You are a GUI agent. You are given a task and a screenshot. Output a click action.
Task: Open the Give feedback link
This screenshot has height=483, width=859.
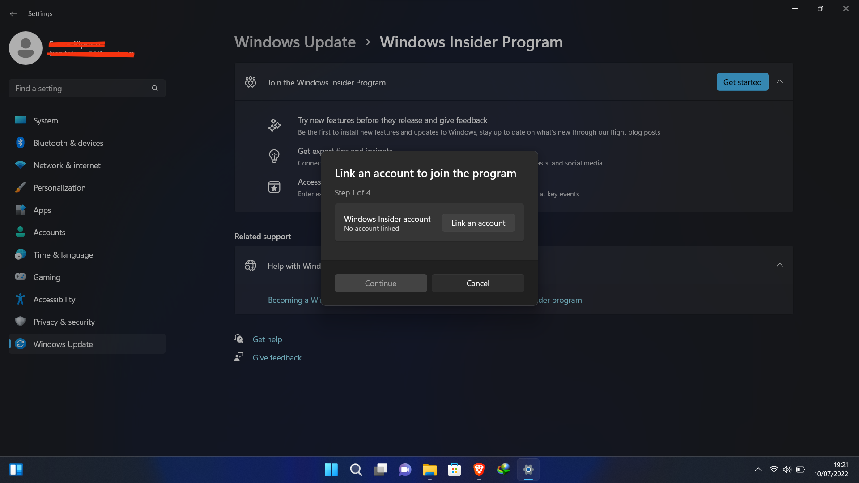click(277, 358)
